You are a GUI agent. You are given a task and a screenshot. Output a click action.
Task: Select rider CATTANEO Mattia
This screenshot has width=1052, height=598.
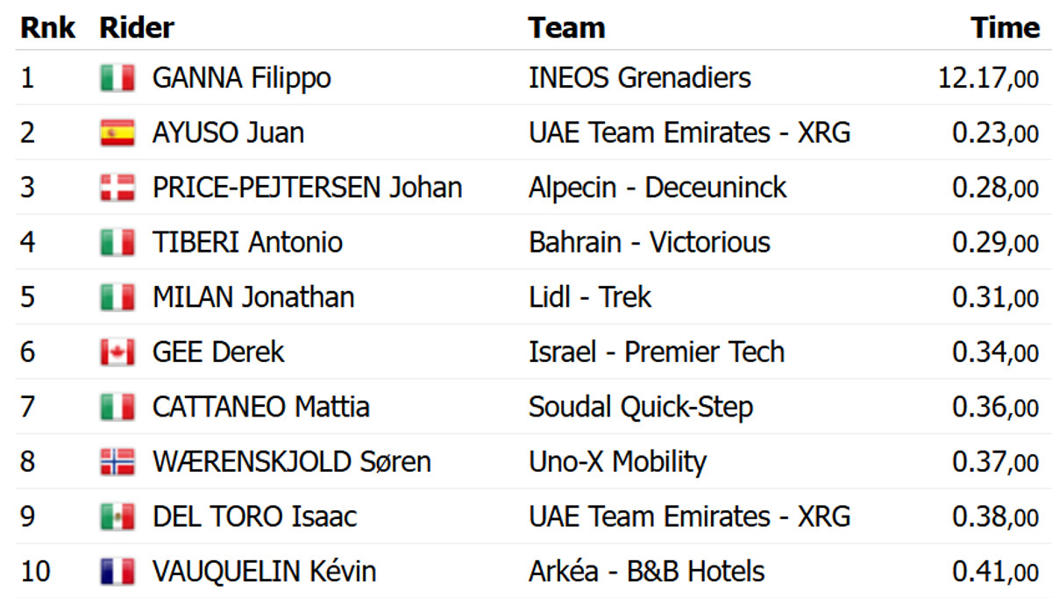coord(260,407)
